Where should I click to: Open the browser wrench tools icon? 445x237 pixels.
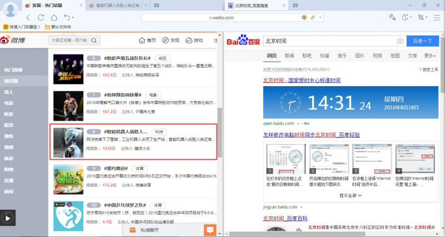(392, 17)
